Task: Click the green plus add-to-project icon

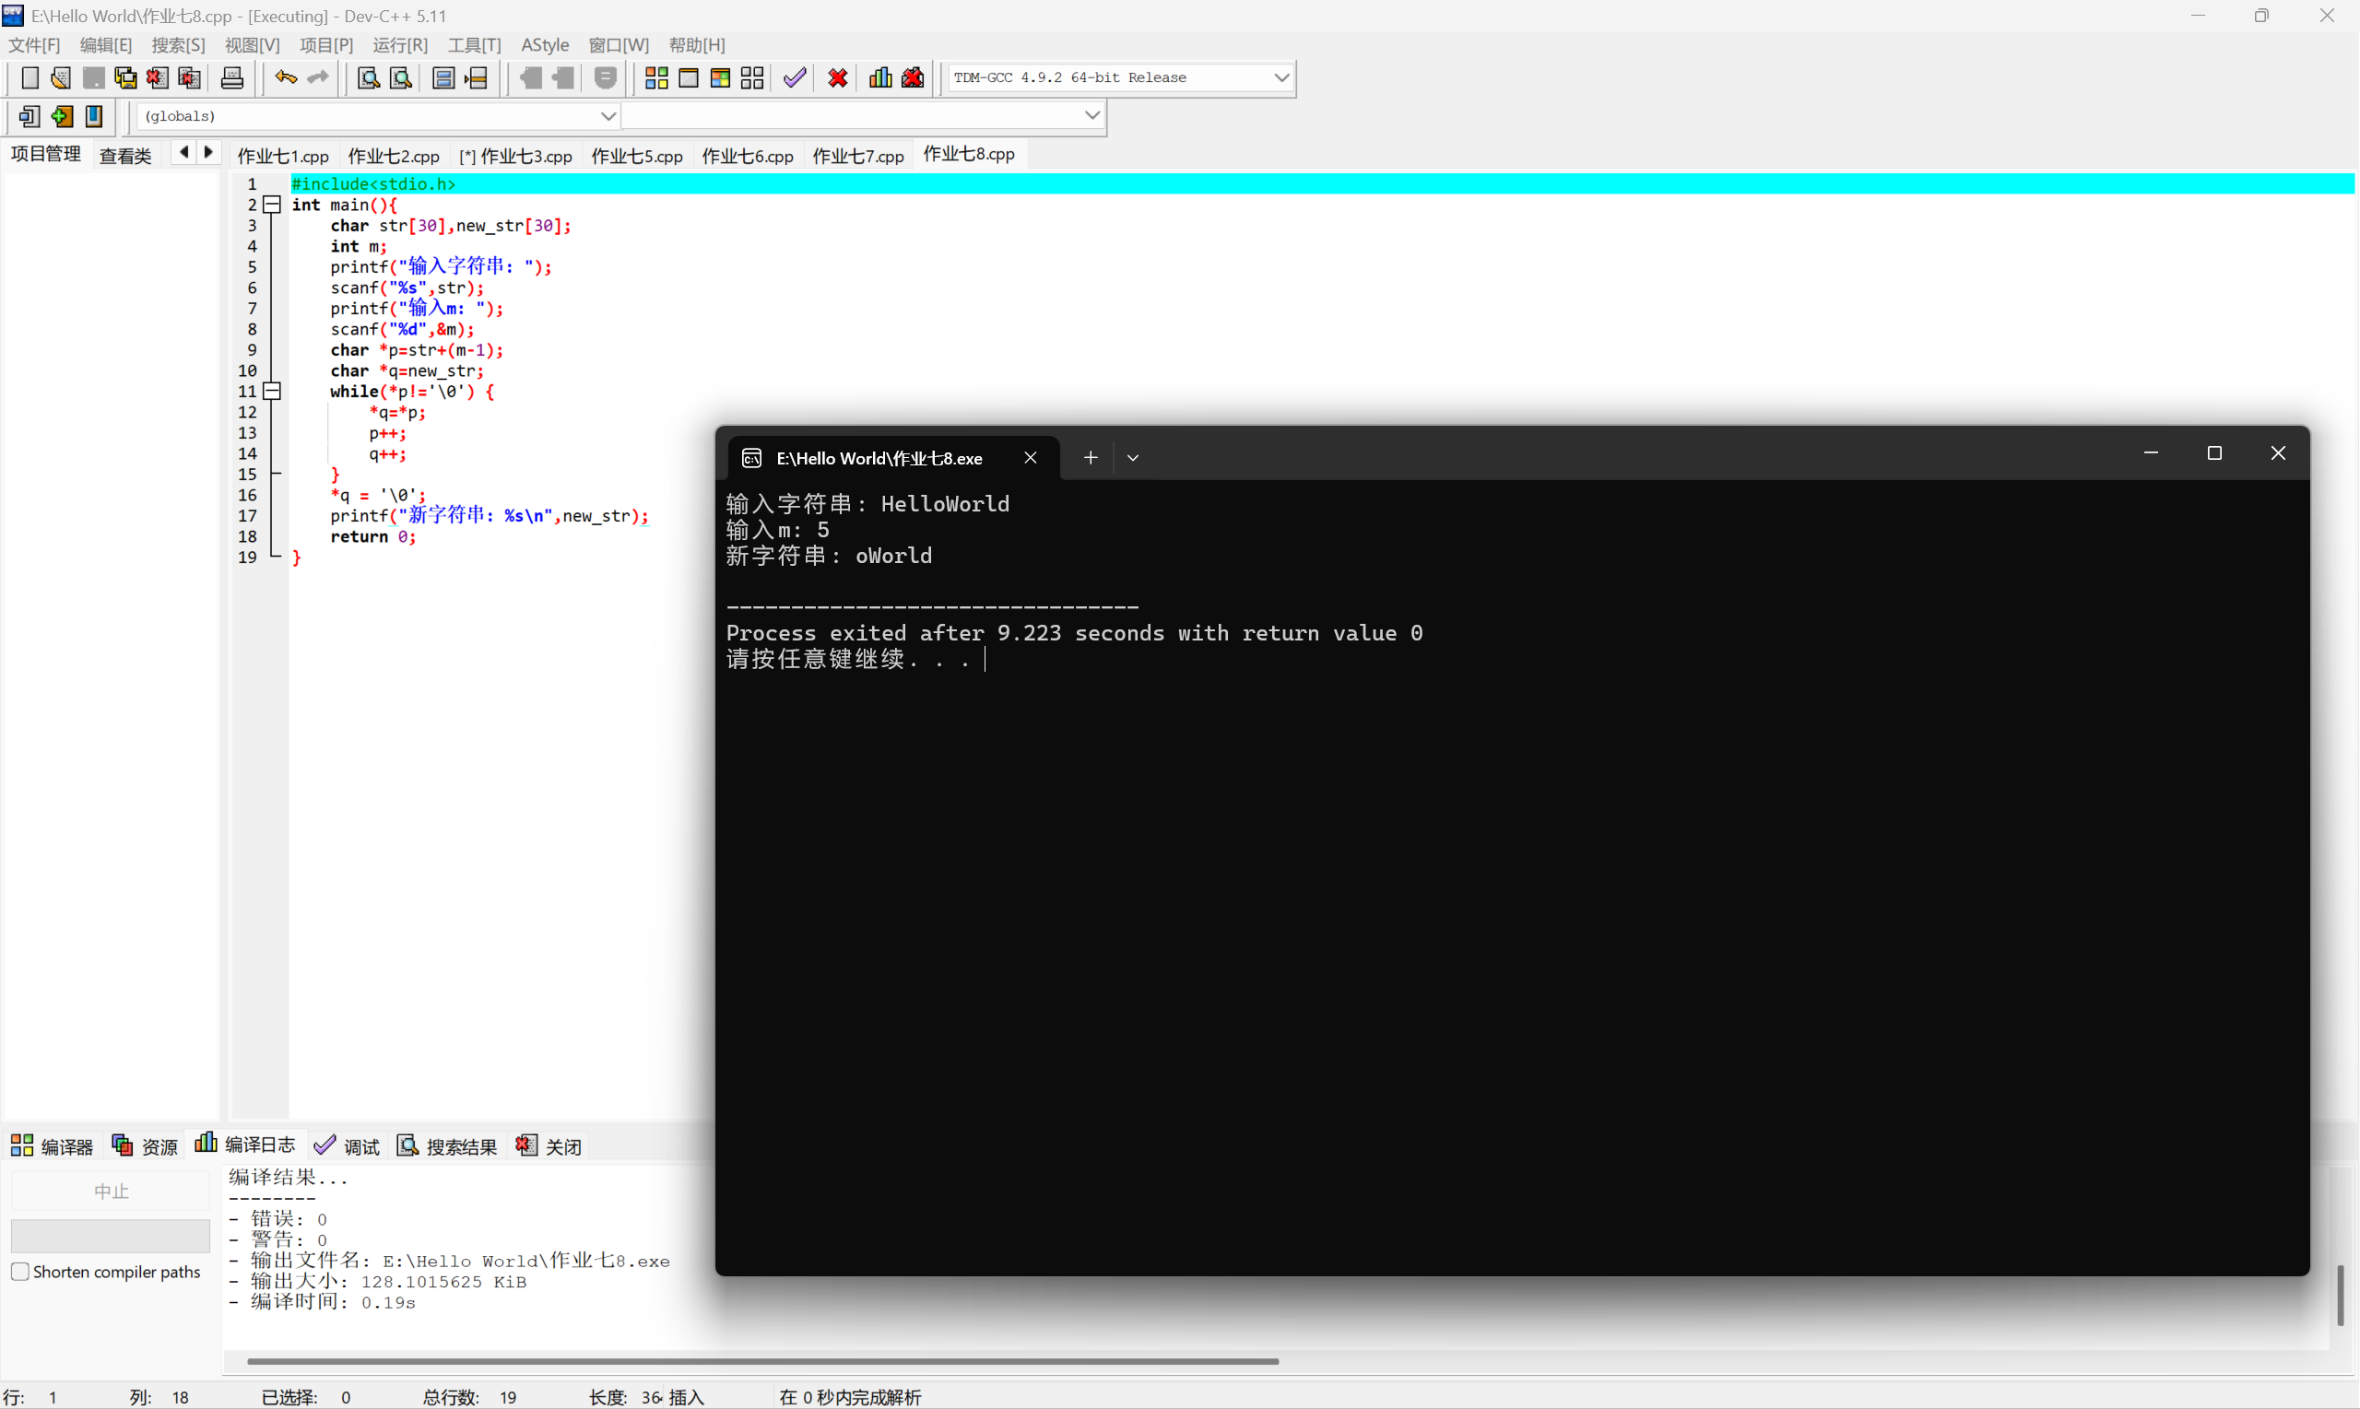Action: coord(63,116)
